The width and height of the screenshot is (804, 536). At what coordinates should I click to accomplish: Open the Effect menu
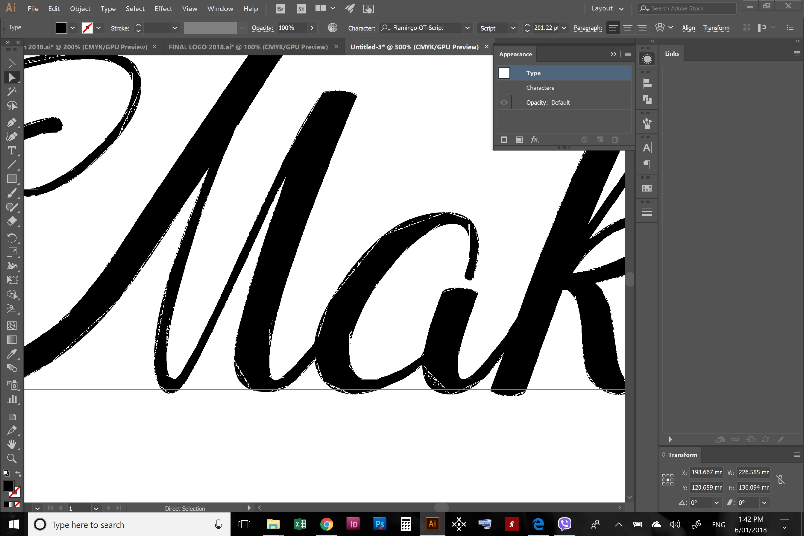point(163,8)
